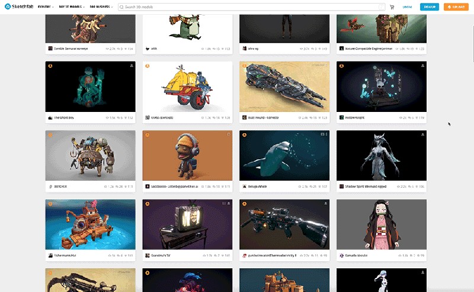The width and height of the screenshot is (474, 292).
Task: Click staff pick badge on The Ghost Boy card
Action: click(50, 66)
